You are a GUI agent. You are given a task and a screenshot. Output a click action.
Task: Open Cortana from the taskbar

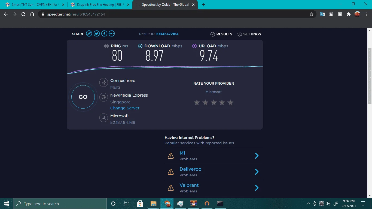click(113, 204)
